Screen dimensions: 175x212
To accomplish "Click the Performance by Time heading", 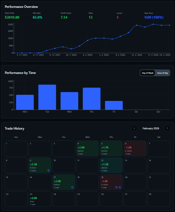I will (x=20, y=73).
